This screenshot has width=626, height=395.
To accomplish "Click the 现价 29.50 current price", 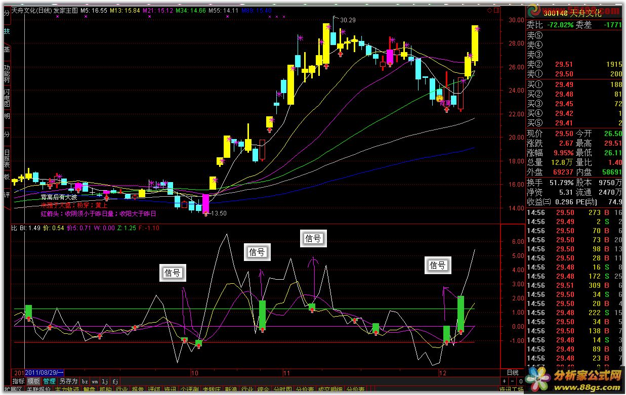I will tap(564, 134).
